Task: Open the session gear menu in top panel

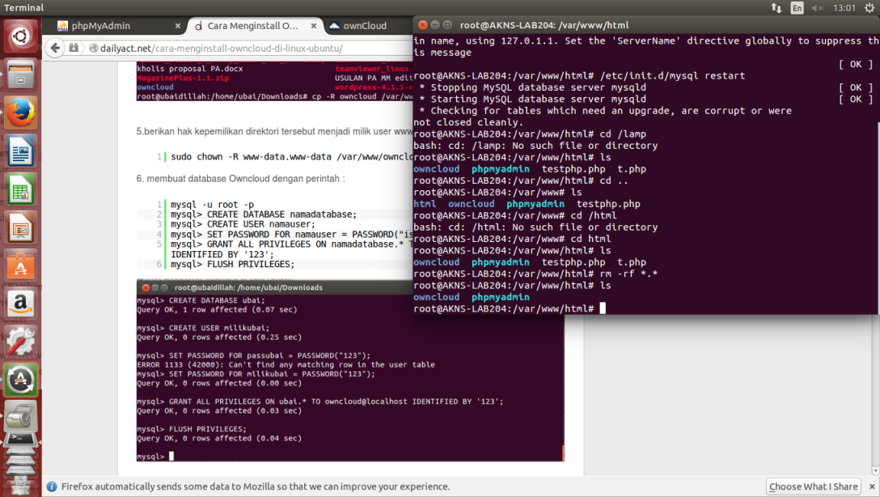Action: click(x=869, y=7)
